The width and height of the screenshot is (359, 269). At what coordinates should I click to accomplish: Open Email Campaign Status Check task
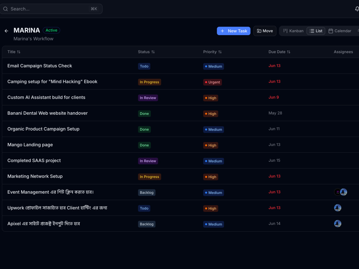[x=39, y=66]
